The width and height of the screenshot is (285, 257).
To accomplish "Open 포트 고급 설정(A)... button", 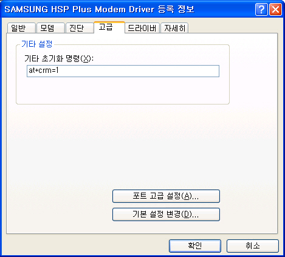I will 166,196.
